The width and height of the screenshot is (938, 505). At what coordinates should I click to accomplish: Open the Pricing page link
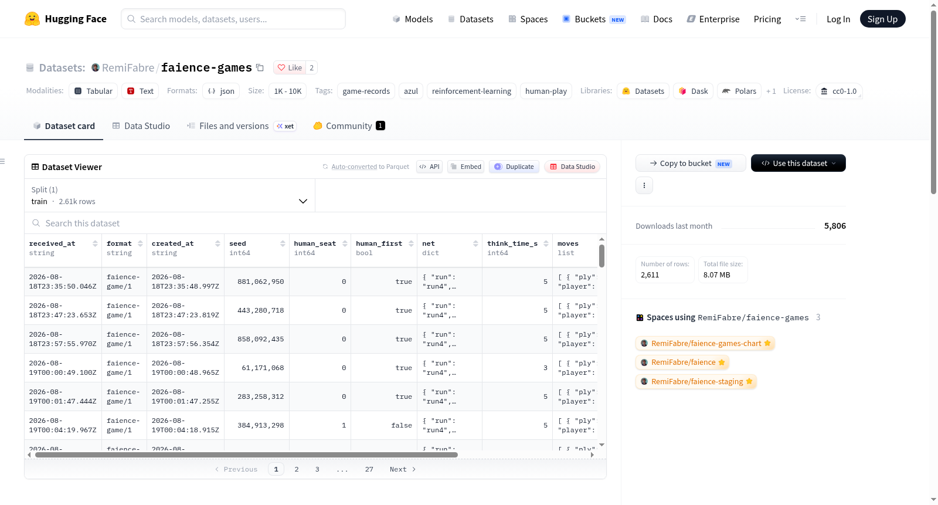tap(767, 19)
